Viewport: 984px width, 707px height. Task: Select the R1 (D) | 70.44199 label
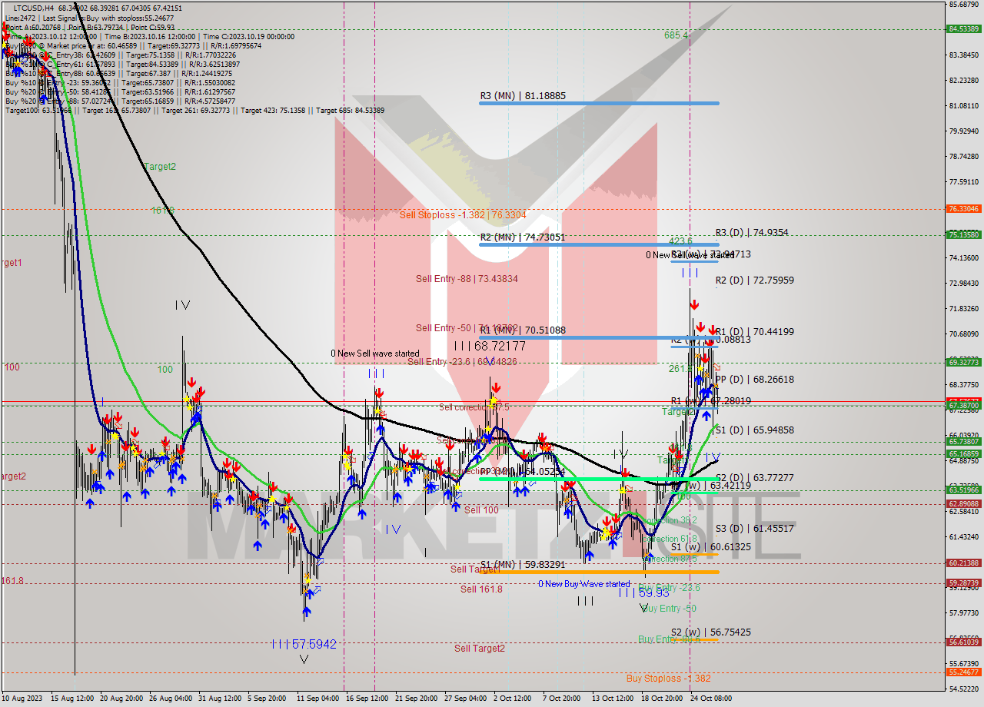pos(755,332)
